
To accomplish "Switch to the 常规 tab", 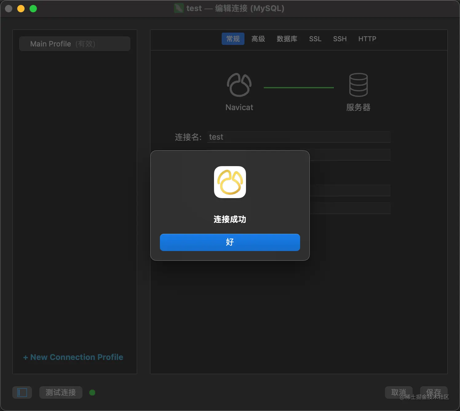I will tap(233, 39).
